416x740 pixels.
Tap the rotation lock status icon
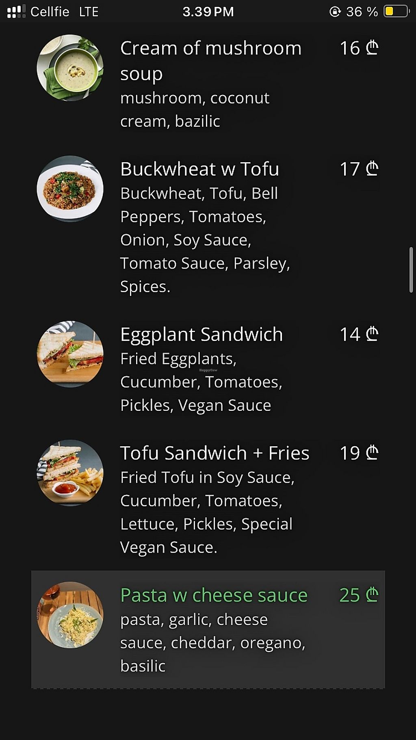[335, 11]
